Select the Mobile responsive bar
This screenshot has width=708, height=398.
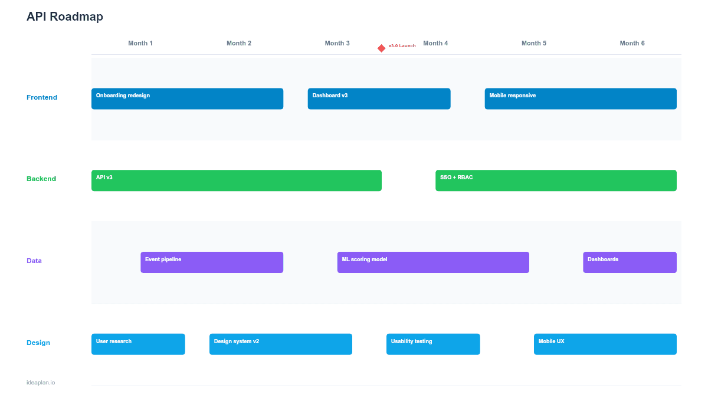coord(580,98)
